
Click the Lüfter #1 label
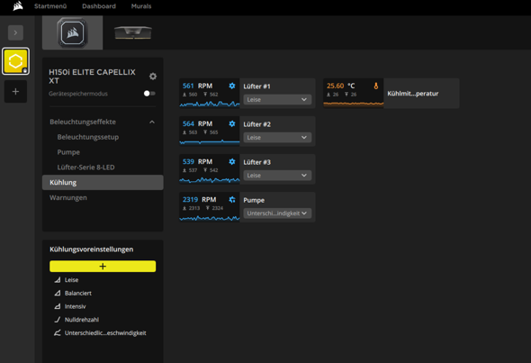click(x=257, y=86)
